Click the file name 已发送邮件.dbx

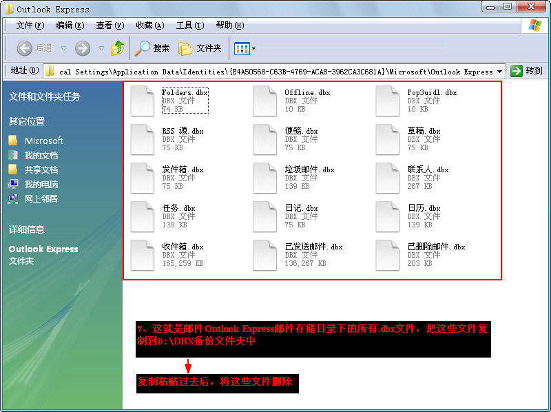(x=313, y=247)
